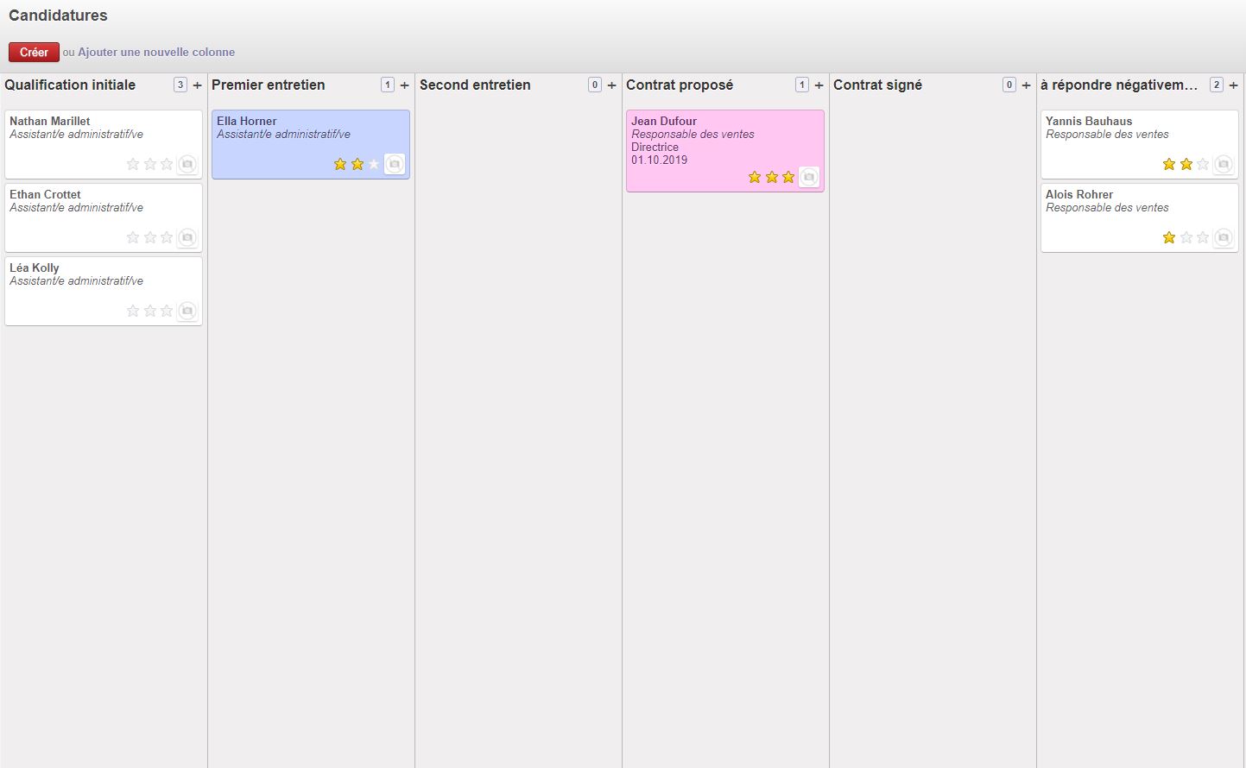The image size is (1246, 768).
Task: Set second star rating for Alois Rohrer
Action: click(1186, 237)
